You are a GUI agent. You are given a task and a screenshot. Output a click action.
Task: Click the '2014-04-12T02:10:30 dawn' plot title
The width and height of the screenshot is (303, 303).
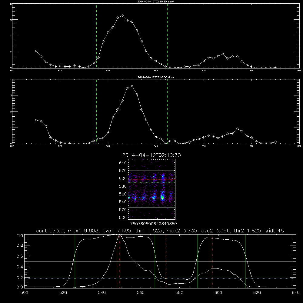point(156,2)
